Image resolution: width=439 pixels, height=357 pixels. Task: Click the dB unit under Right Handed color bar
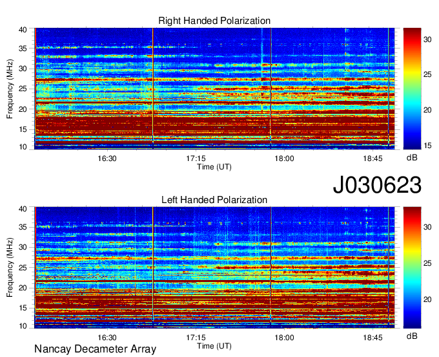(x=412, y=158)
